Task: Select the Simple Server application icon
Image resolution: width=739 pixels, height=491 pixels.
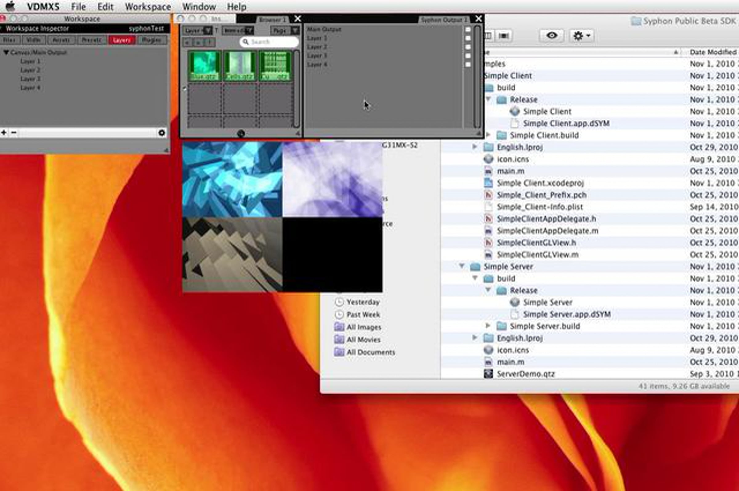Action: tap(515, 302)
